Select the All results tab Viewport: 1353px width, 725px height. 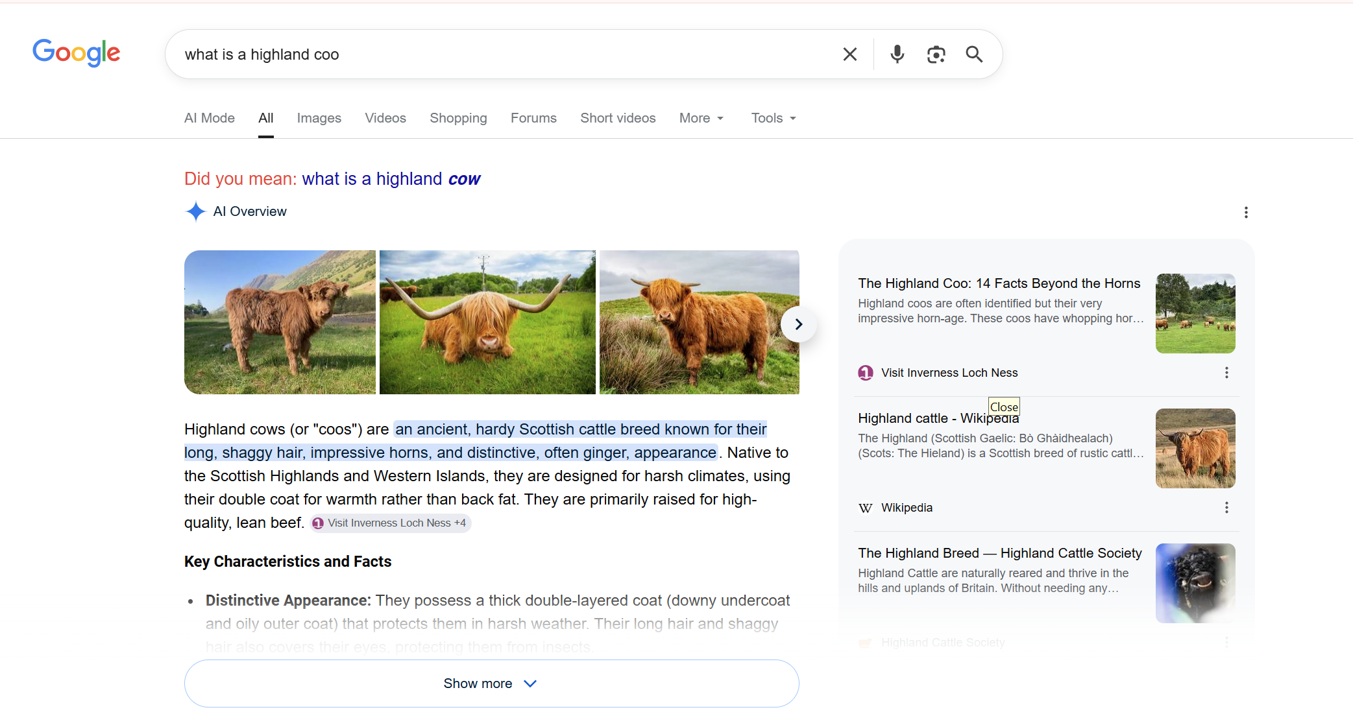[x=266, y=118]
